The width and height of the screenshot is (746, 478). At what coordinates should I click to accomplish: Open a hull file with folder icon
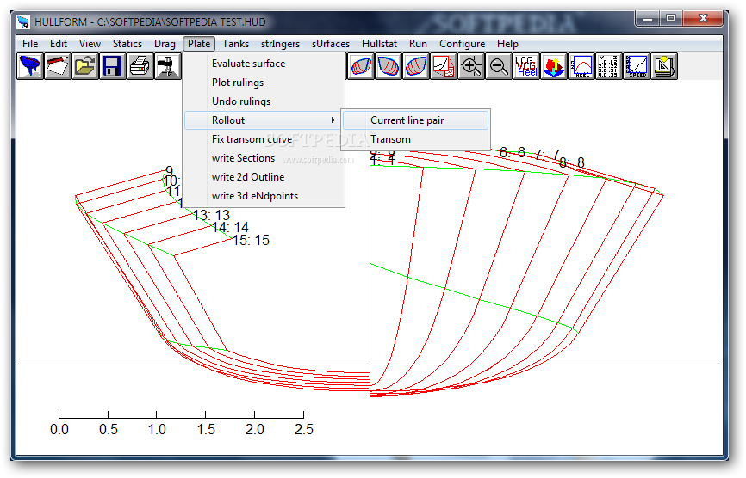click(x=85, y=66)
